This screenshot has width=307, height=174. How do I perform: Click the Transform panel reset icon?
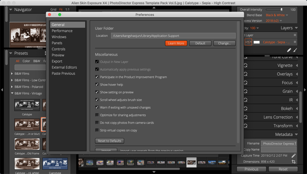246,126
